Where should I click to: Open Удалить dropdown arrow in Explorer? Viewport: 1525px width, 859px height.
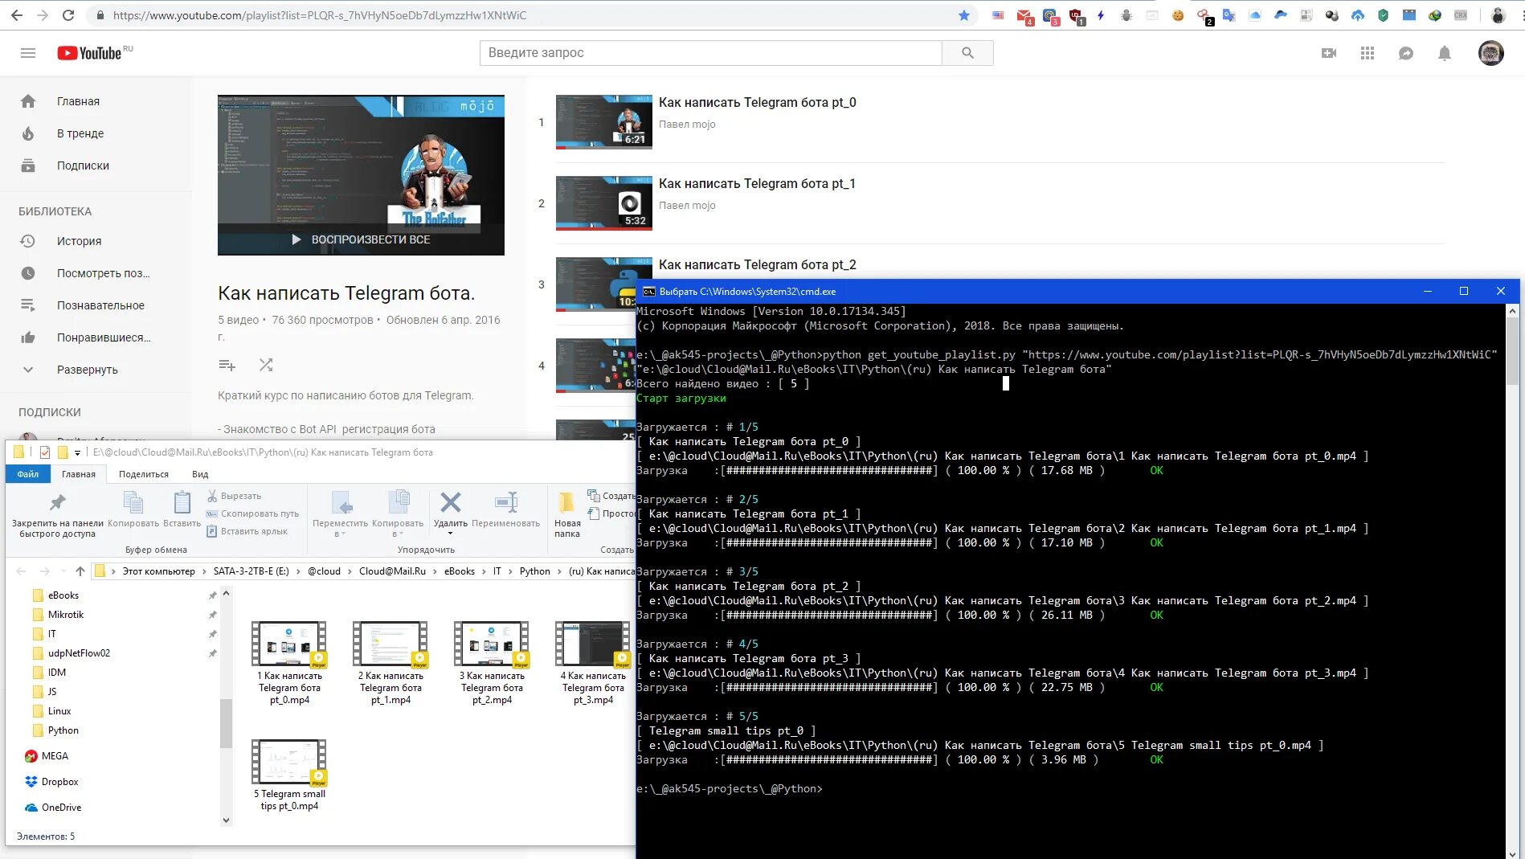pyautogui.click(x=451, y=534)
